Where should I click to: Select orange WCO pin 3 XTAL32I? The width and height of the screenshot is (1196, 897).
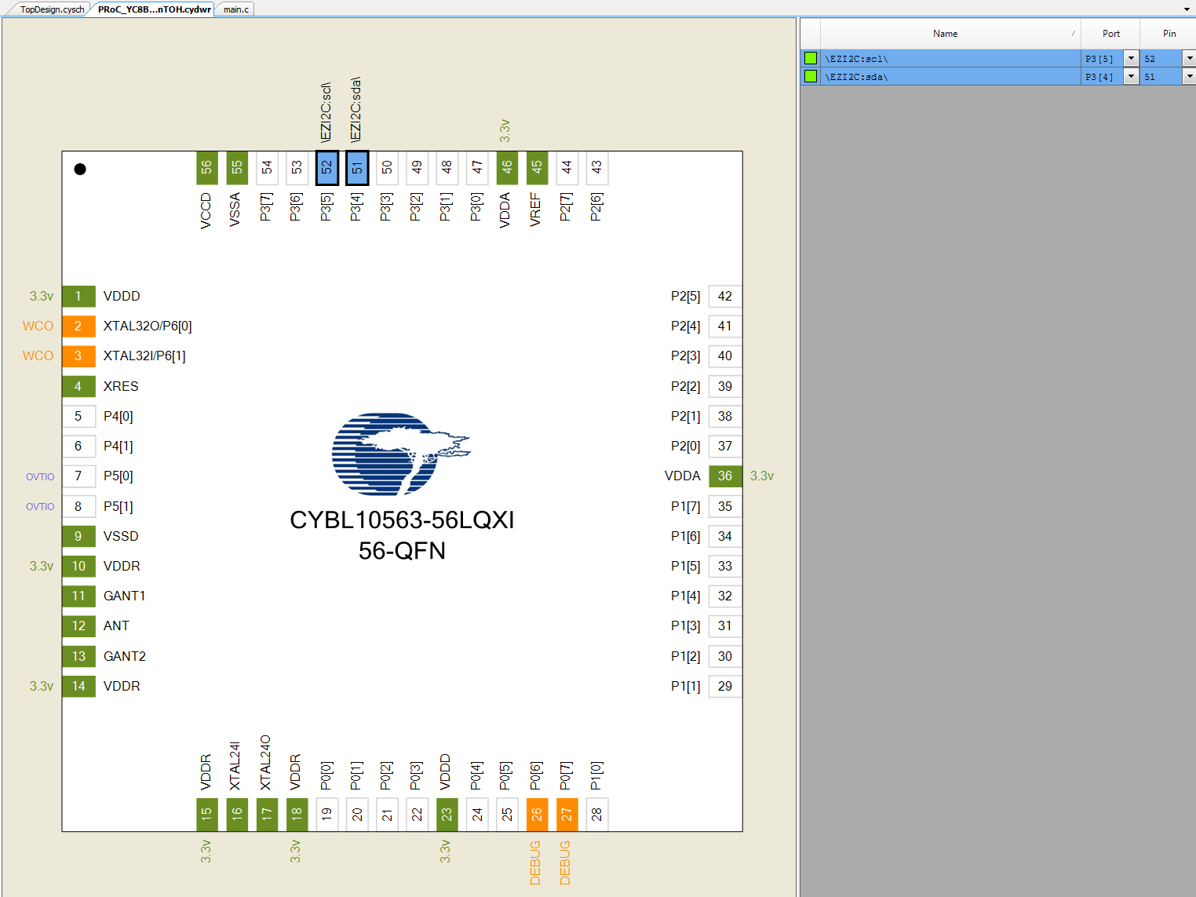(78, 356)
